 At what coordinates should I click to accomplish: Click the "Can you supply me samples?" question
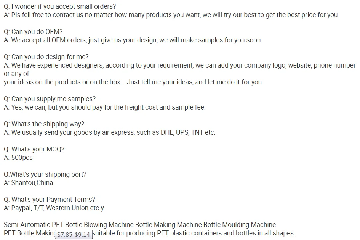[x=50, y=99]
